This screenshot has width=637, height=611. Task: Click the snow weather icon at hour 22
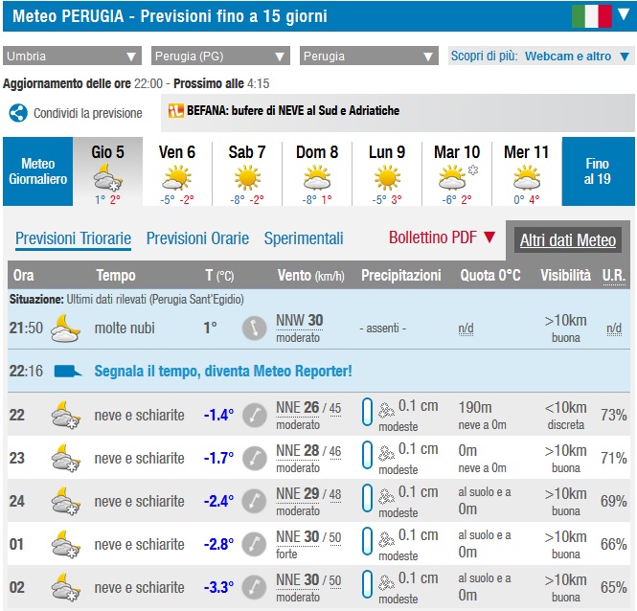[65, 415]
